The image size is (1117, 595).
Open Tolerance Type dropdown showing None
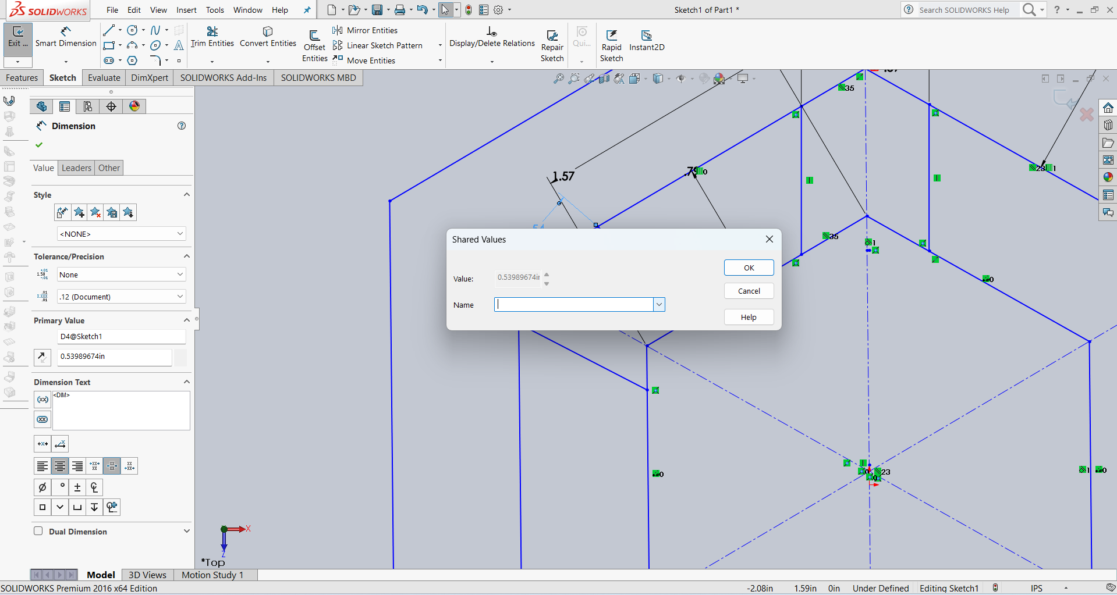tap(122, 275)
